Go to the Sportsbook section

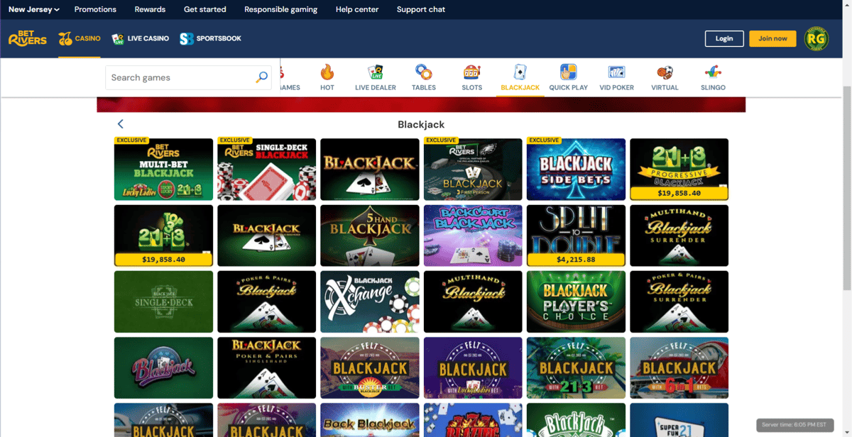(211, 38)
